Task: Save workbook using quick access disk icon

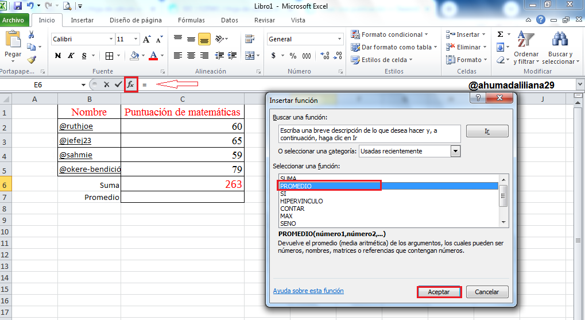Action: pyautogui.click(x=18, y=6)
